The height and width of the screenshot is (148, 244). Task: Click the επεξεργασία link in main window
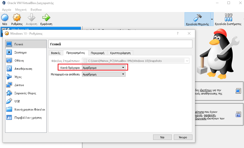[x=201, y=118]
